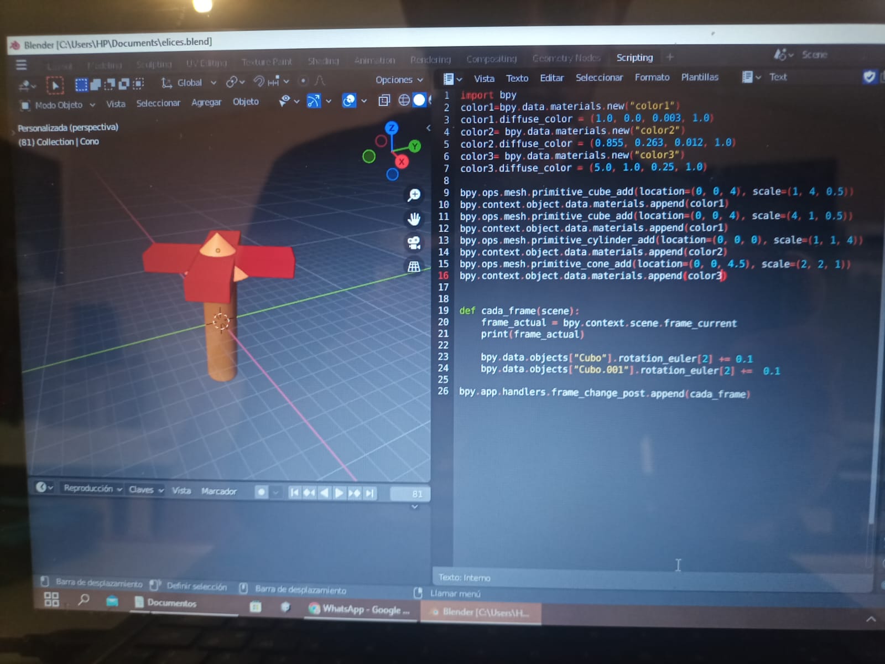Open WhatsApp Chrome window in taskbar
The height and width of the screenshot is (664, 885).
360,609
